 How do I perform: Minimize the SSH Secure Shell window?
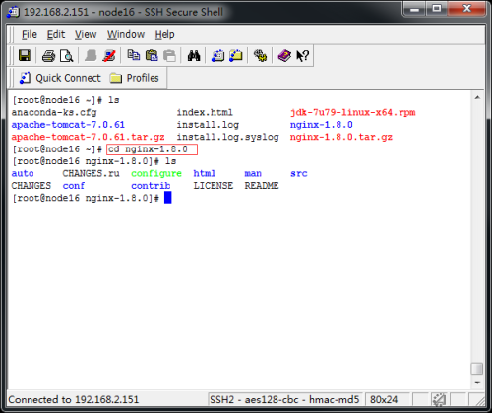414,9
